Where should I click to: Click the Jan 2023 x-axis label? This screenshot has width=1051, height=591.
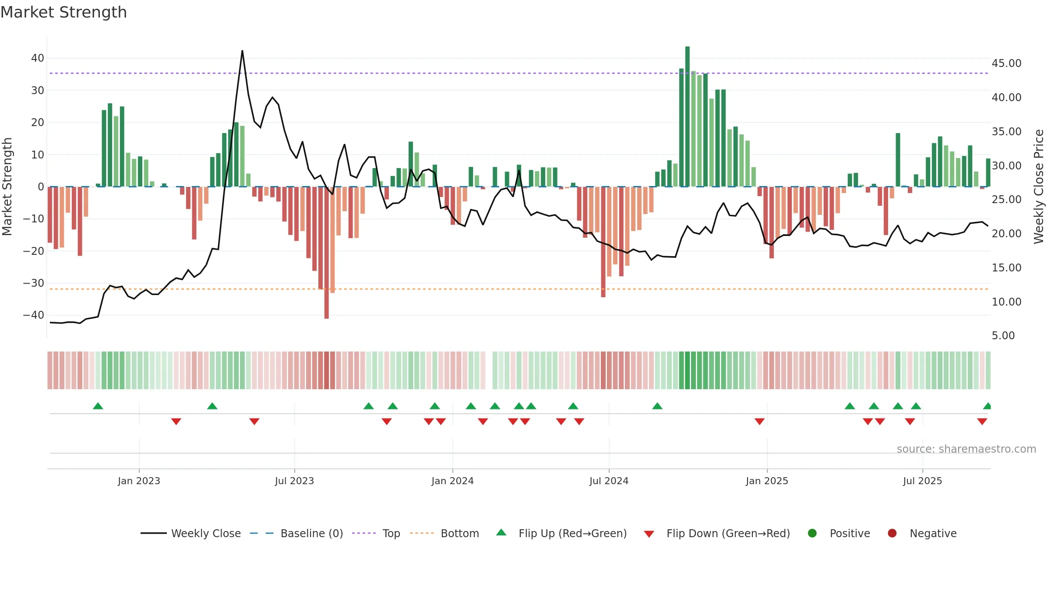click(x=139, y=481)
